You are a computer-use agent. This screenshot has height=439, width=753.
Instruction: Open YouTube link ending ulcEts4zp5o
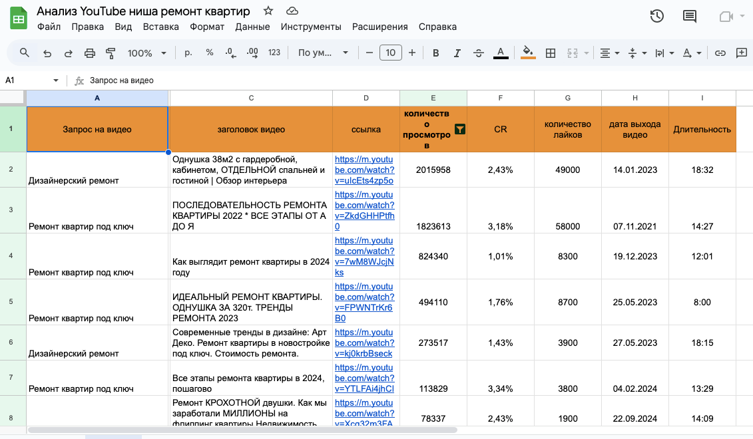(x=364, y=170)
